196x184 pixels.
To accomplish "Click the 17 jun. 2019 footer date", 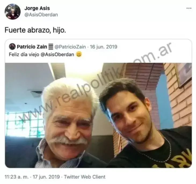I will click(46, 177).
